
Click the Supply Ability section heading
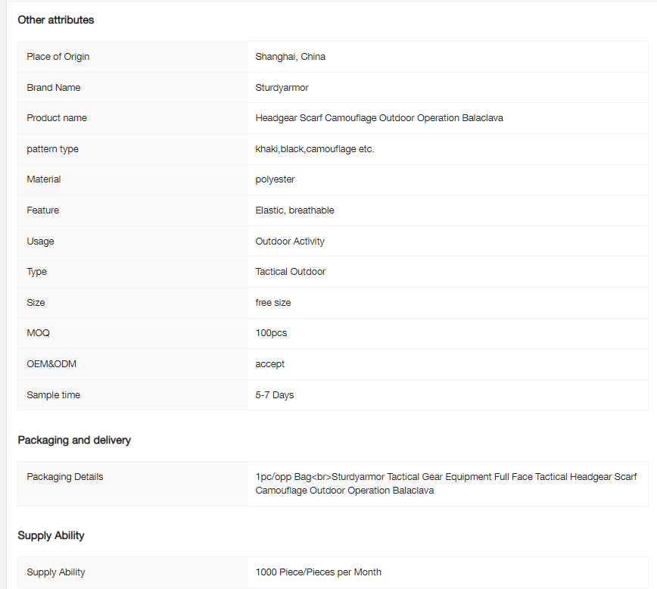(51, 535)
